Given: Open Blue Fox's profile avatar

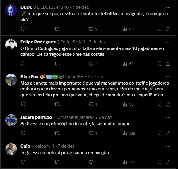Looking at the screenshot, I should (x=11, y=80).
